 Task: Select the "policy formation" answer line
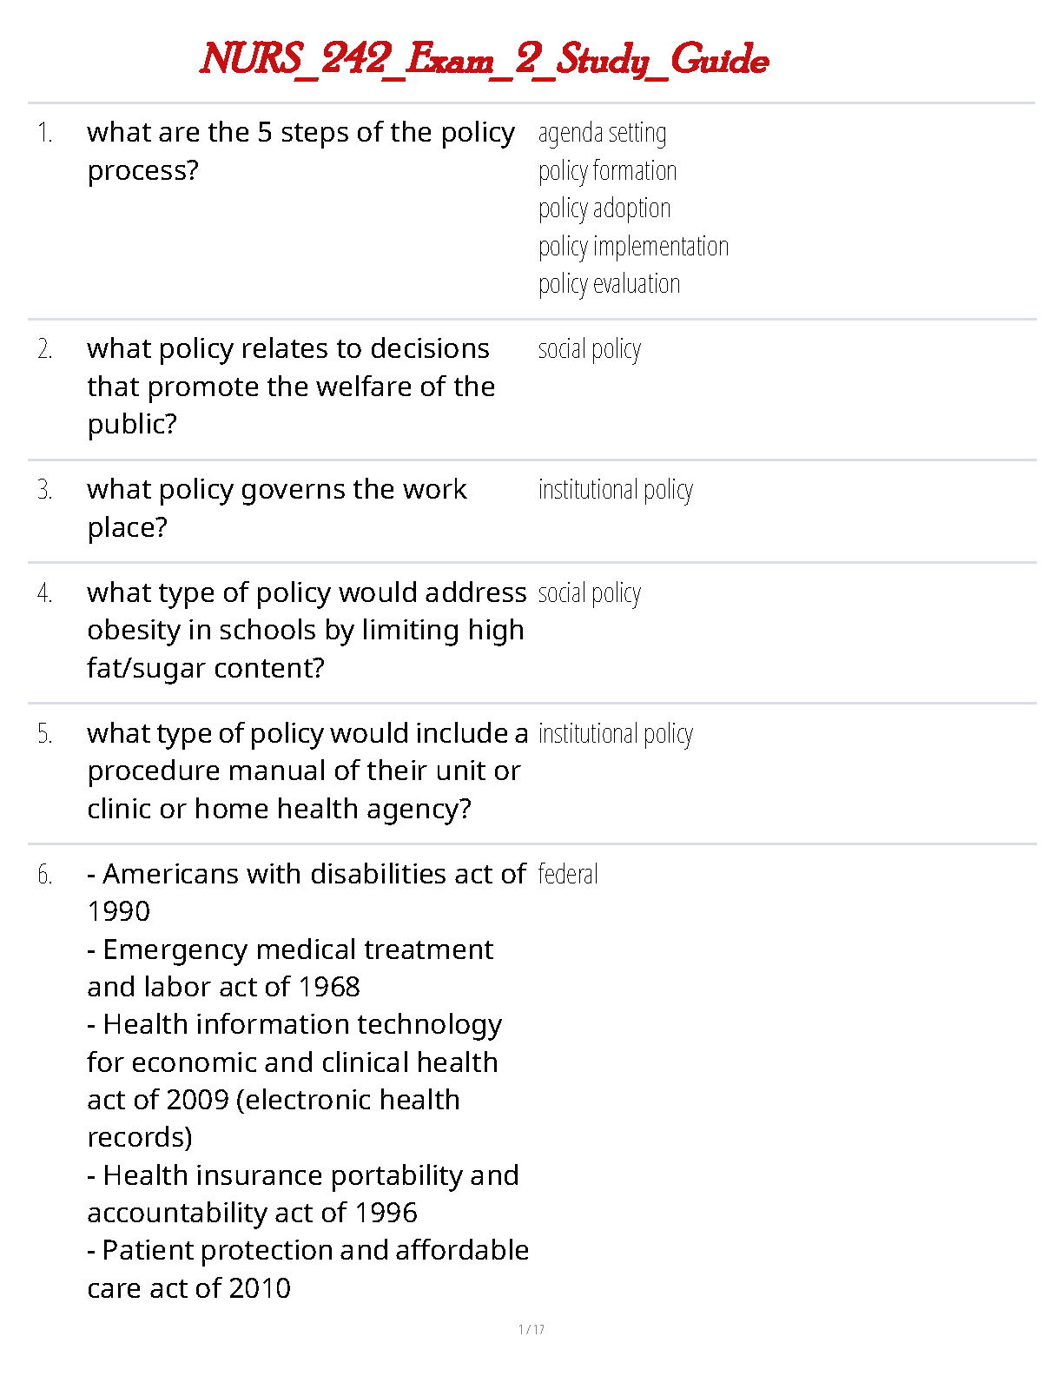click(x=607, y=171)
